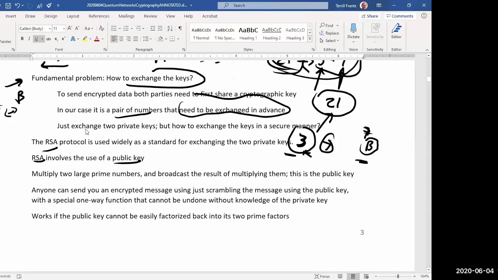Center the paragraph text

(x=121, y=39)
